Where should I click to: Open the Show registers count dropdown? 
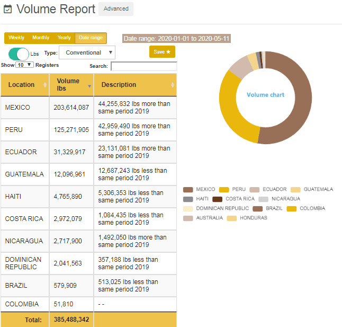[x=24, y=65]
